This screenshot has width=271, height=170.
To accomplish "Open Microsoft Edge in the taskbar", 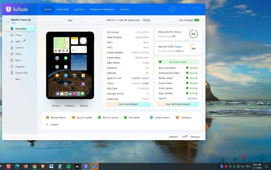I will pyautogui.click(x=17, y=166).
